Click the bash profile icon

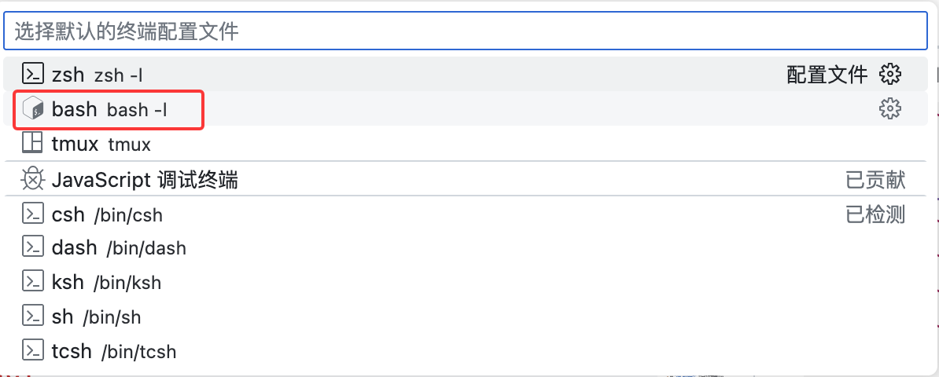[32, 109]
